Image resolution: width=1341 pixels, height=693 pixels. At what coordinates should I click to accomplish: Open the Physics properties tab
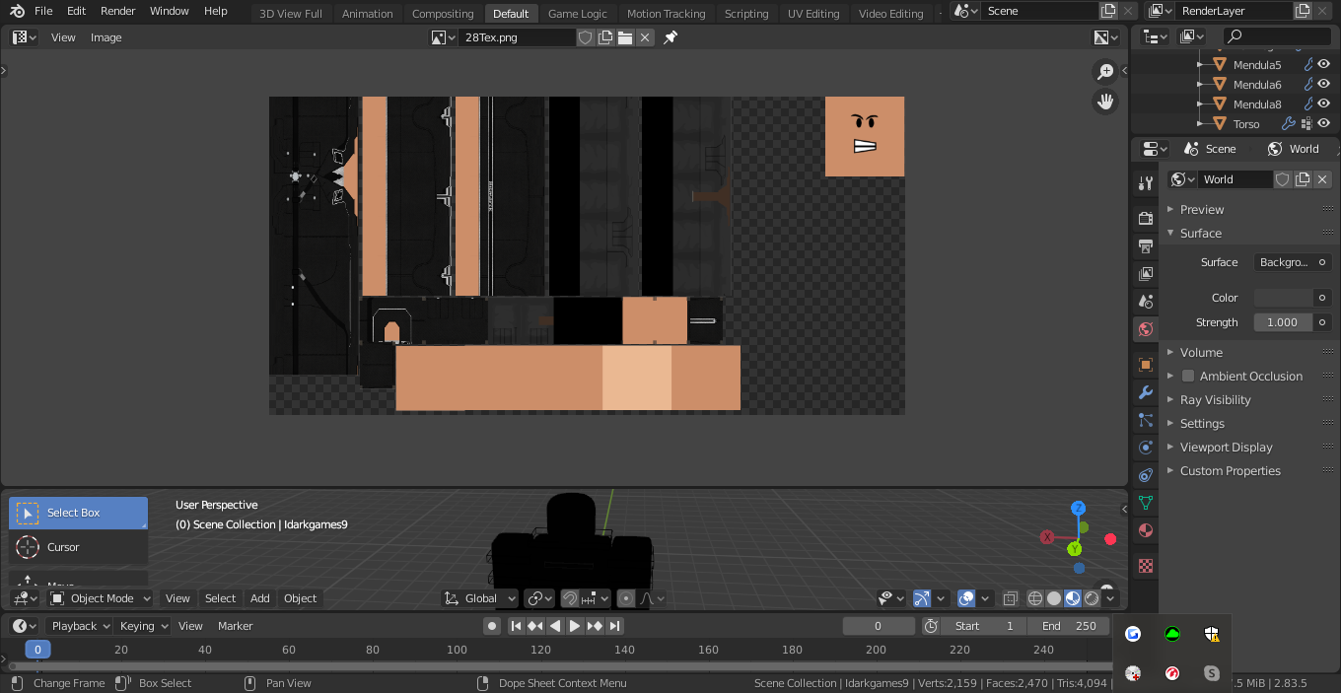pos(1146,448)
